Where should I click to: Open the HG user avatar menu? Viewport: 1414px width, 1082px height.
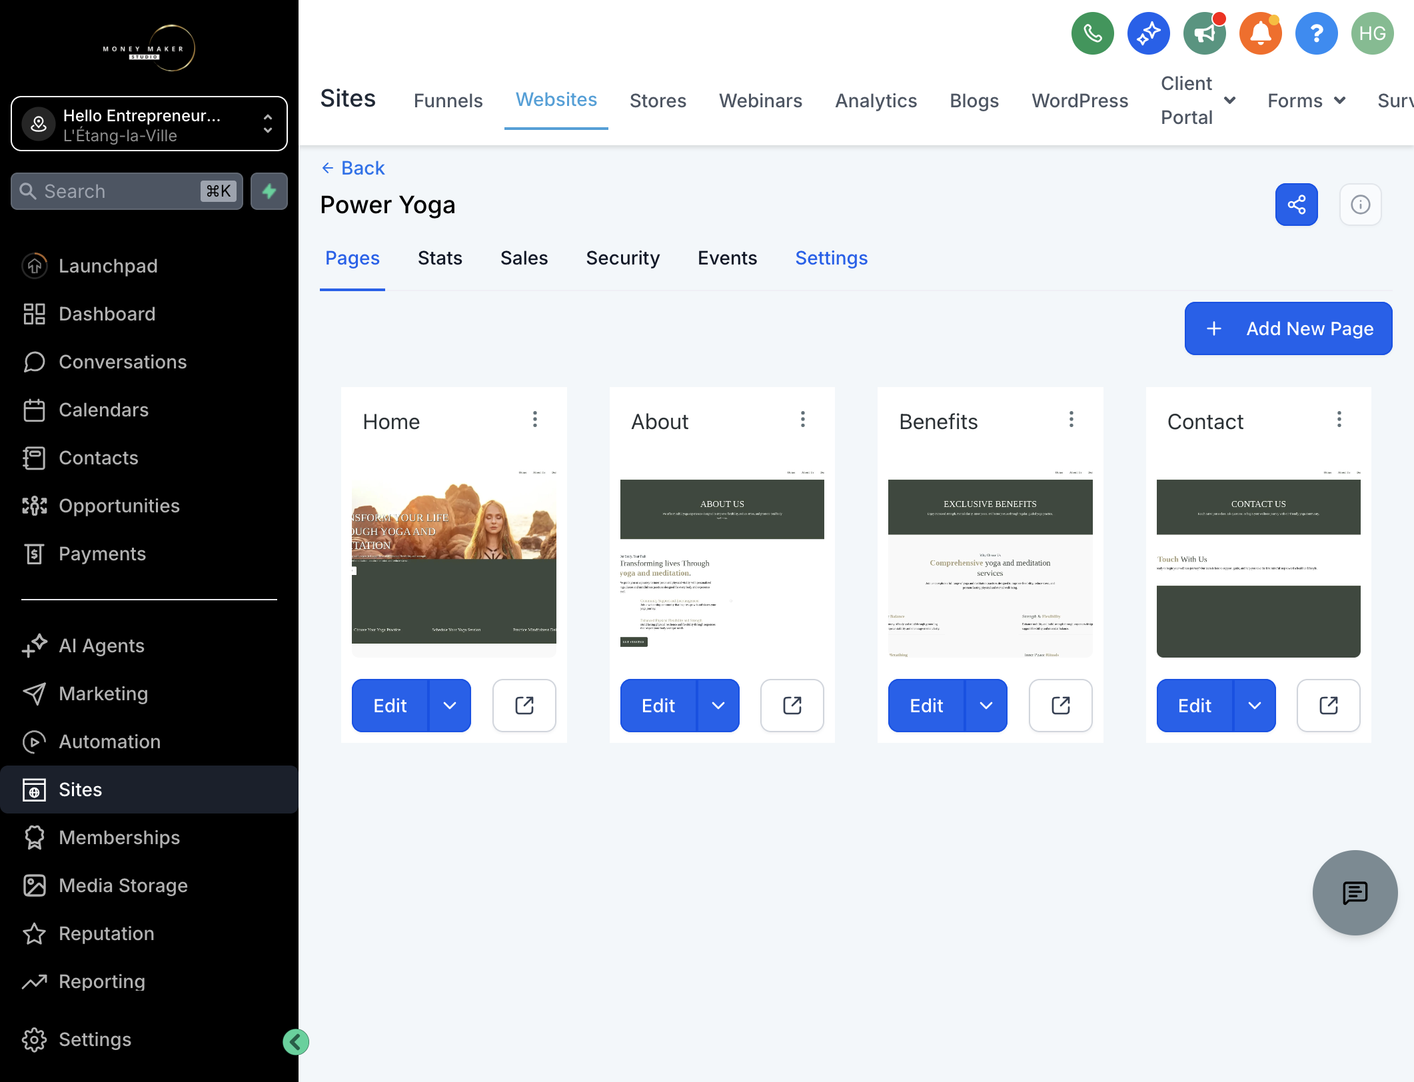tap(1372, 33)
